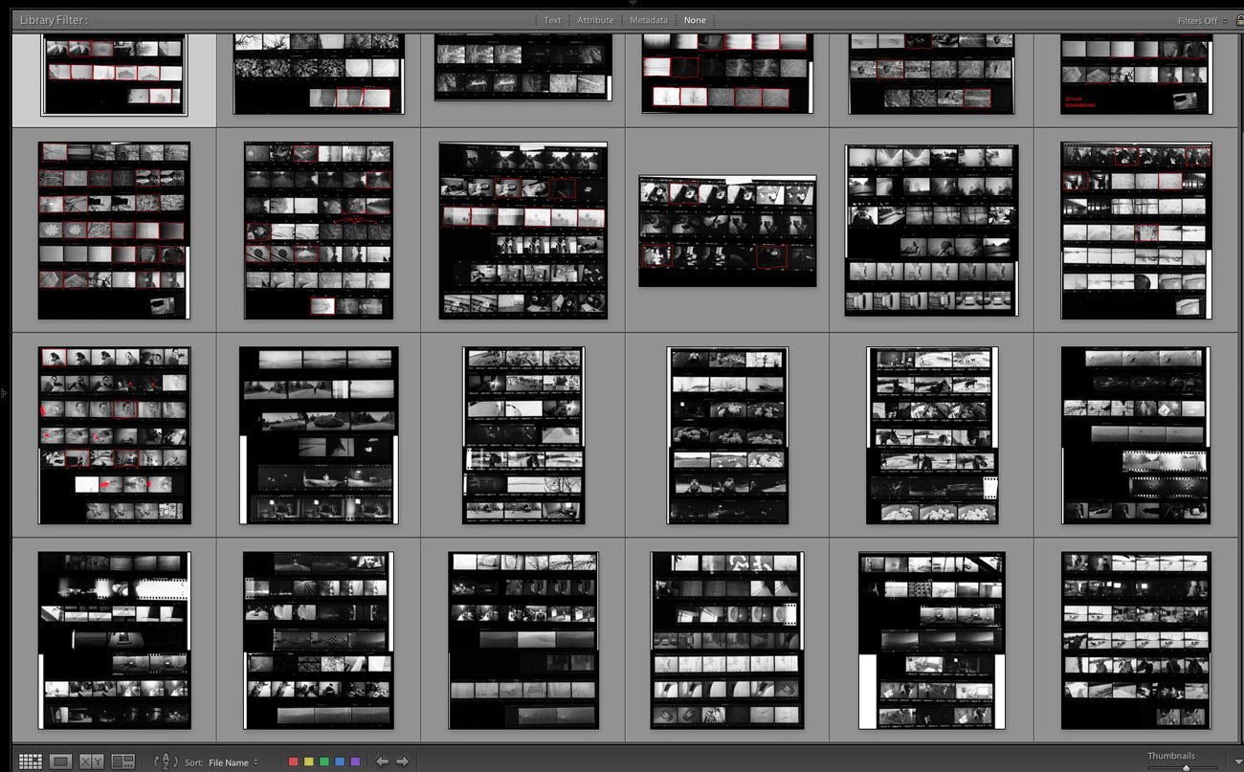This screenshot has width=1244, height=772.
Task: Apply the yellow color label
Action: pyautogui.click(x=308, y=761)
